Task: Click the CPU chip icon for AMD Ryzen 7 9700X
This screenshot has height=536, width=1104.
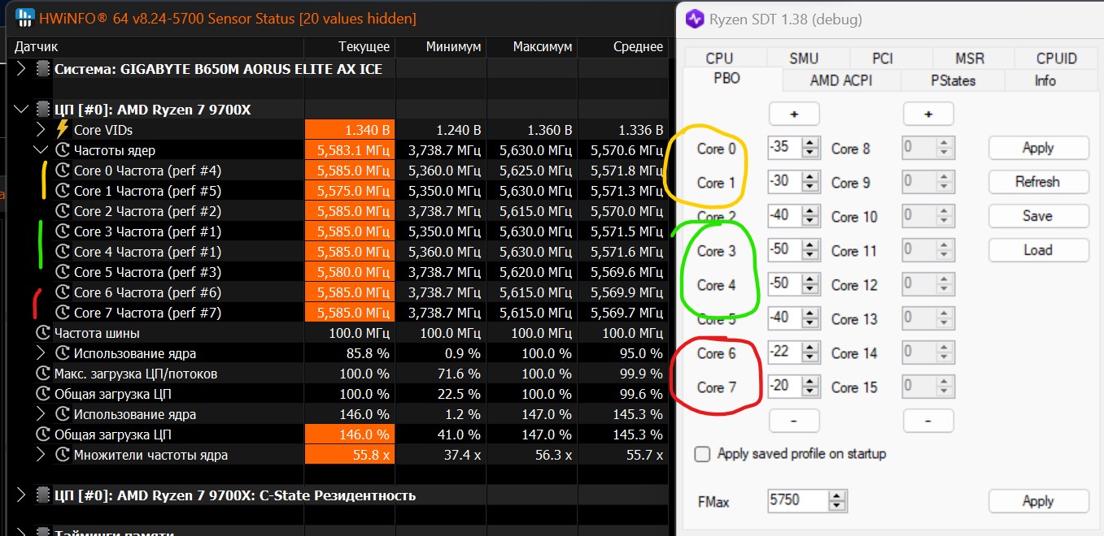Action: tap(43, 110)
